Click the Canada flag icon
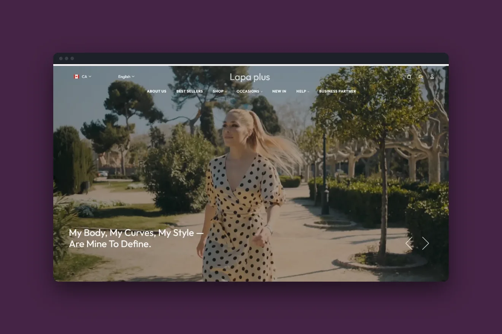The image size is (502, 334). 76,77
